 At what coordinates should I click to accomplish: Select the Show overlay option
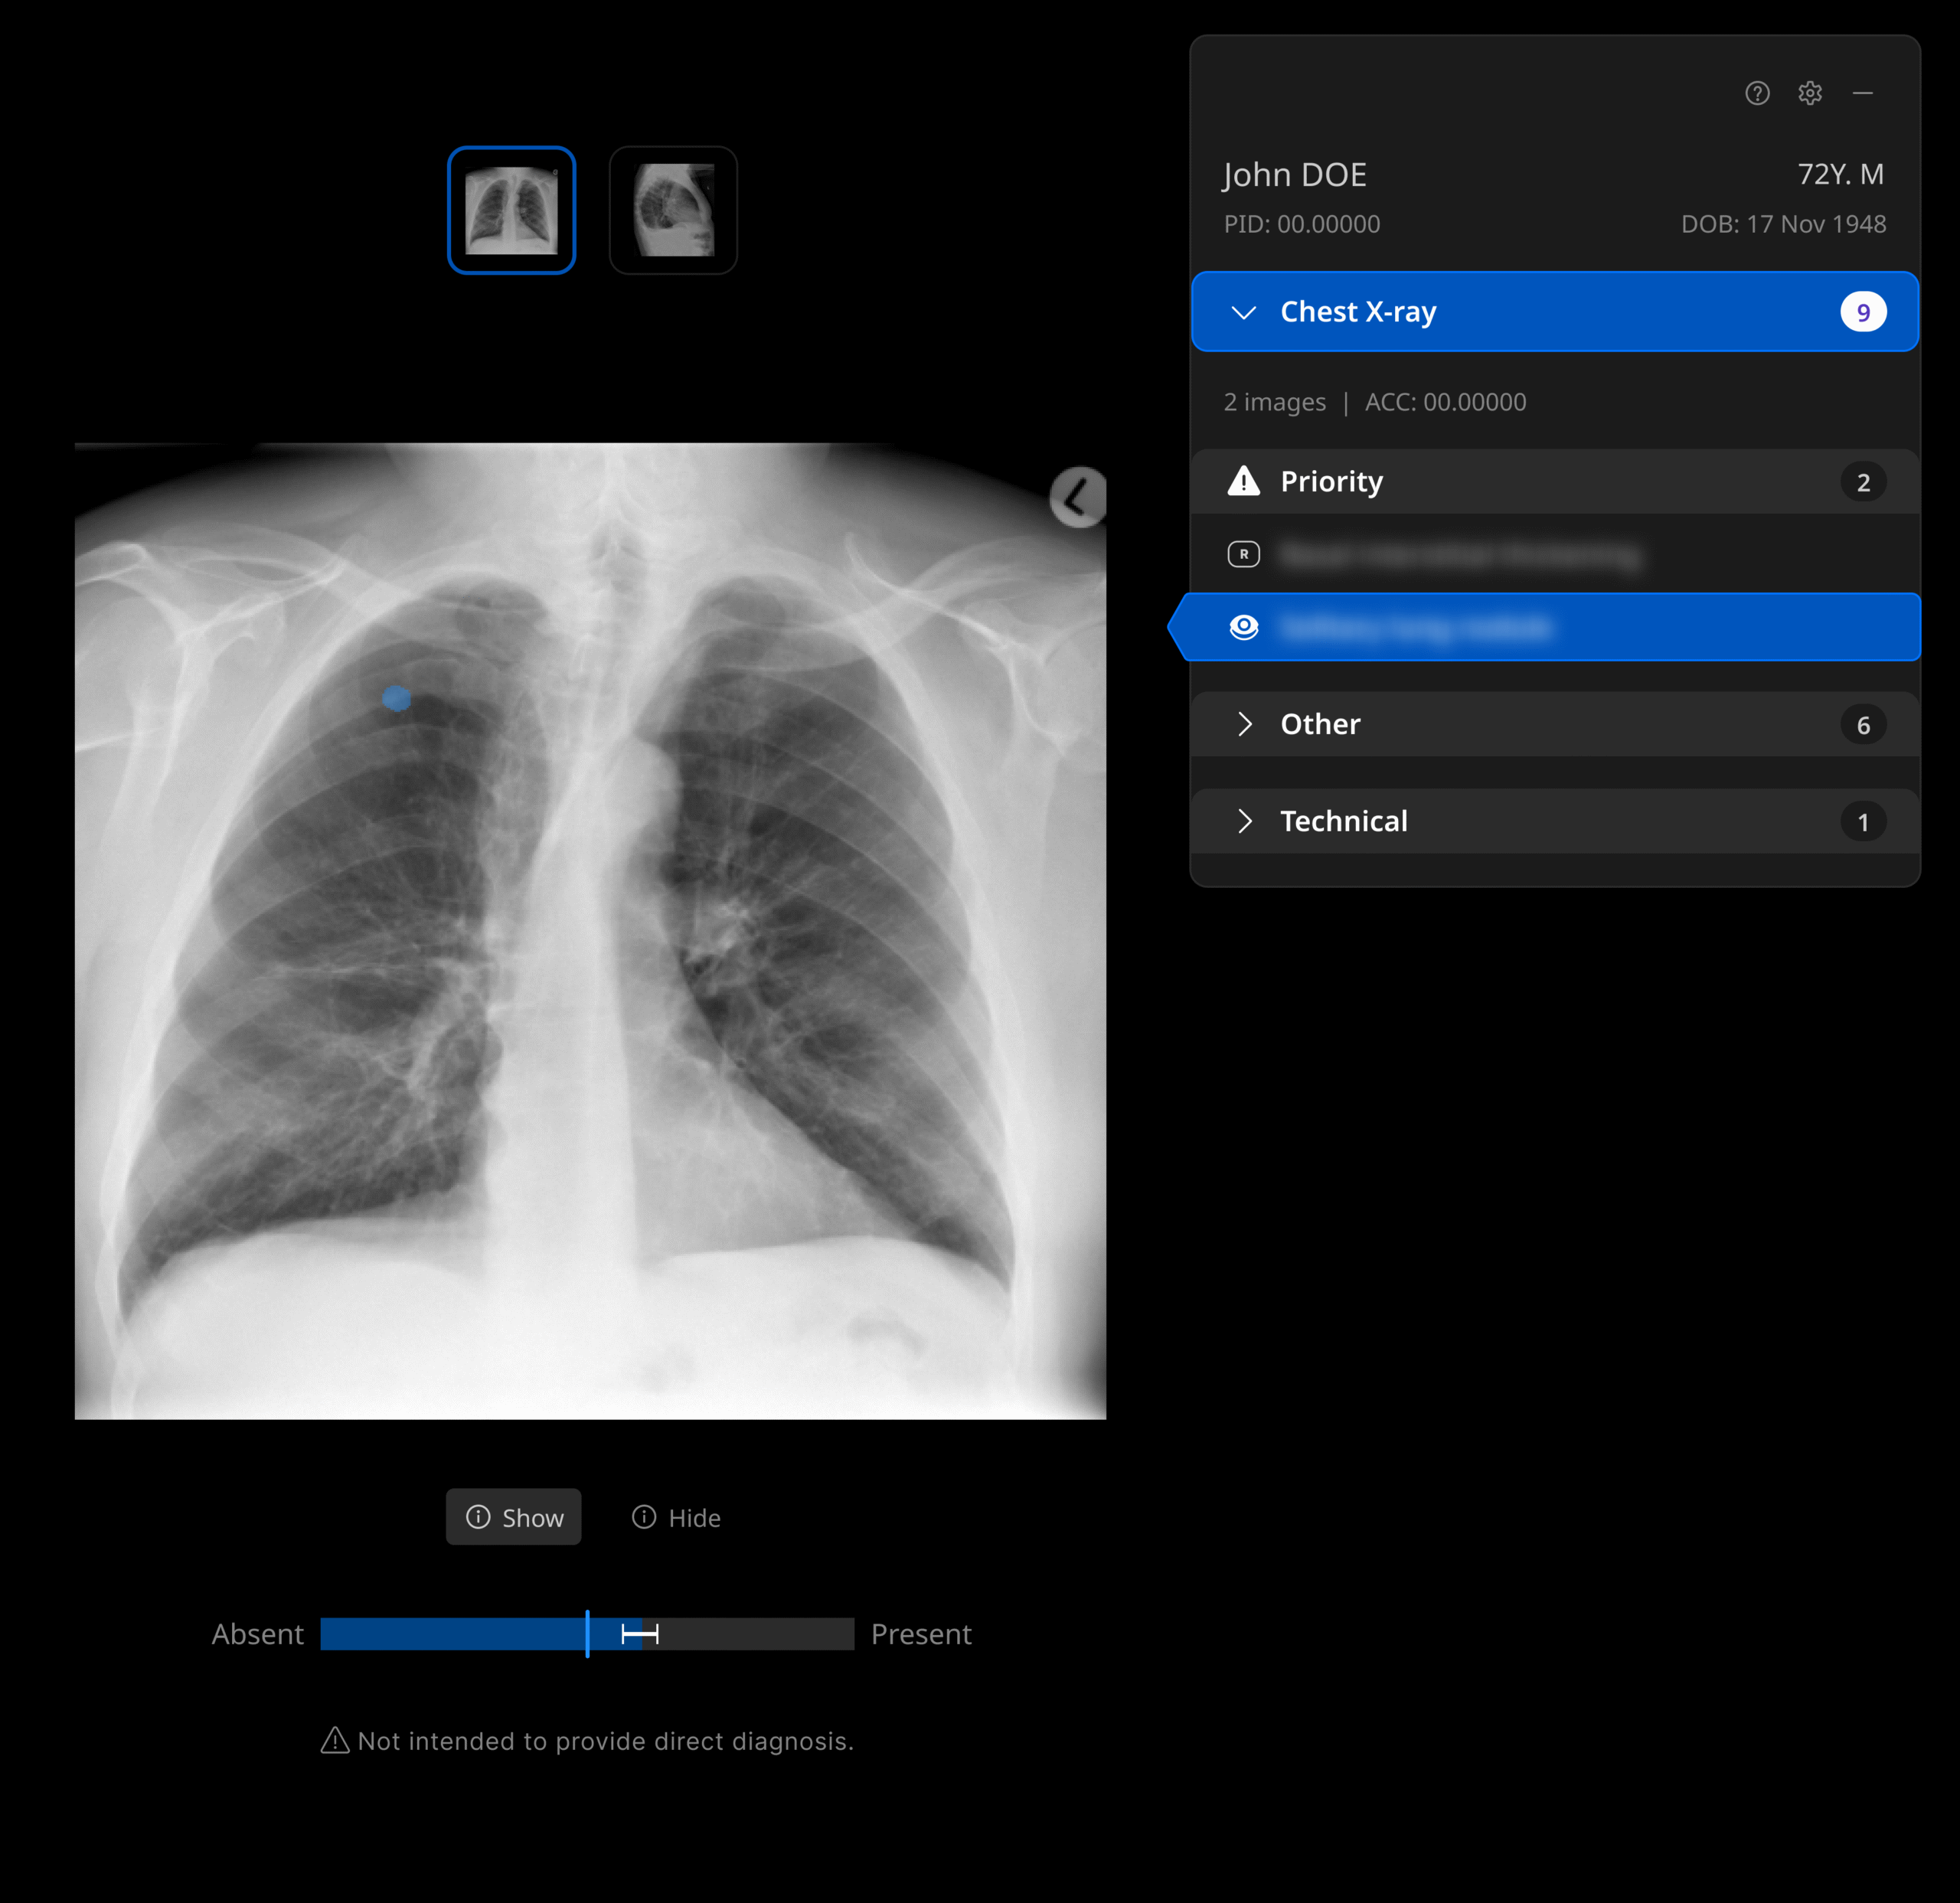pyautogui.click(x=514, y=1517)
